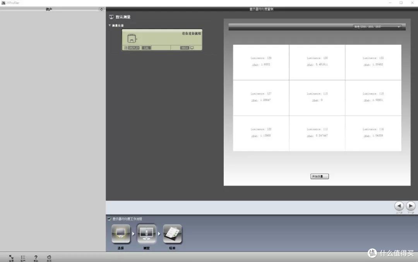The image size is (418, 262).
Task: Select the cell with ΔEab 0.247447
Action: click(317, 133)
